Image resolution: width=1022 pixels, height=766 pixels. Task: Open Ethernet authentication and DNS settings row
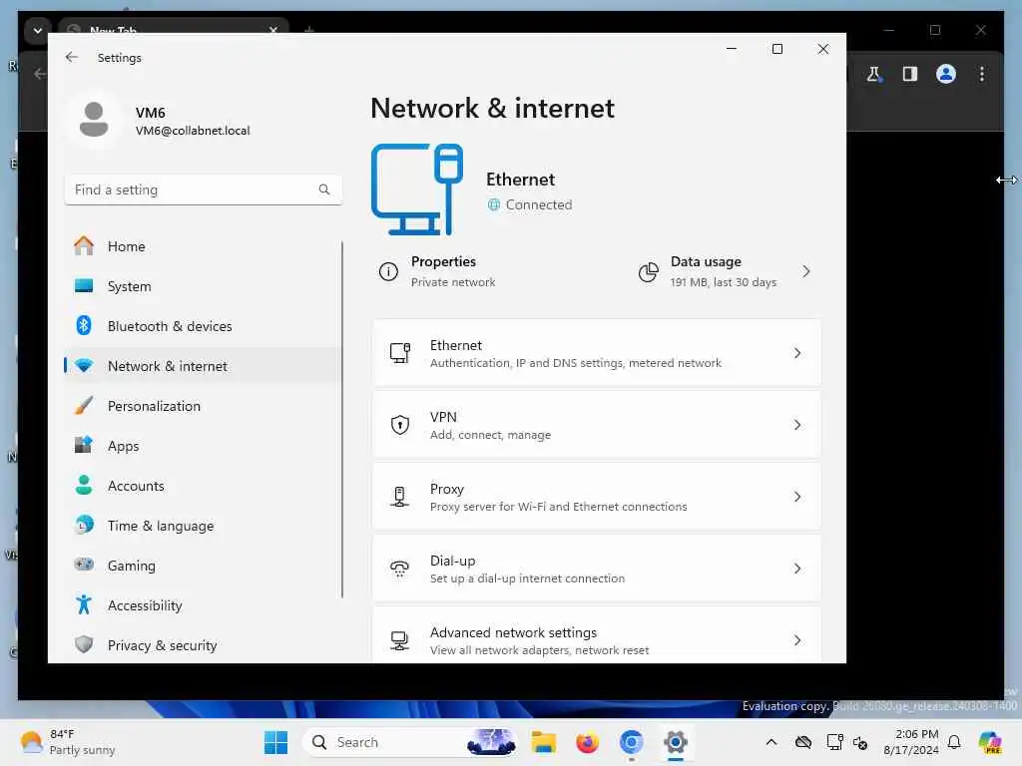597,353
